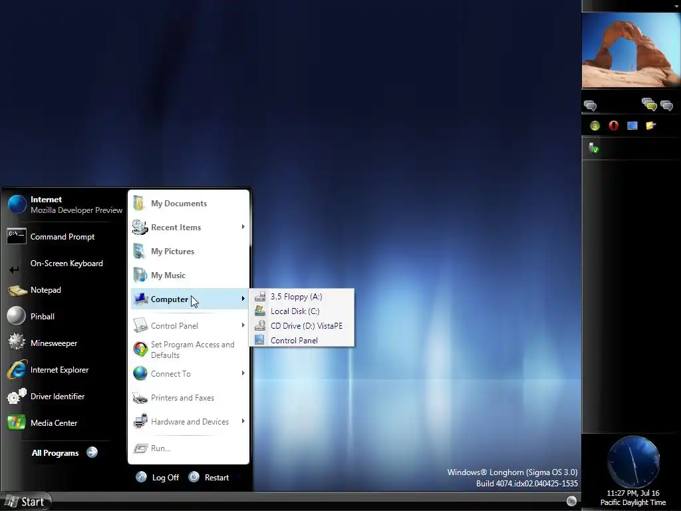The height and width of the screenshot is (511, 681).
Task: Click Printers and Faxes icon
Action: (140, 398)
